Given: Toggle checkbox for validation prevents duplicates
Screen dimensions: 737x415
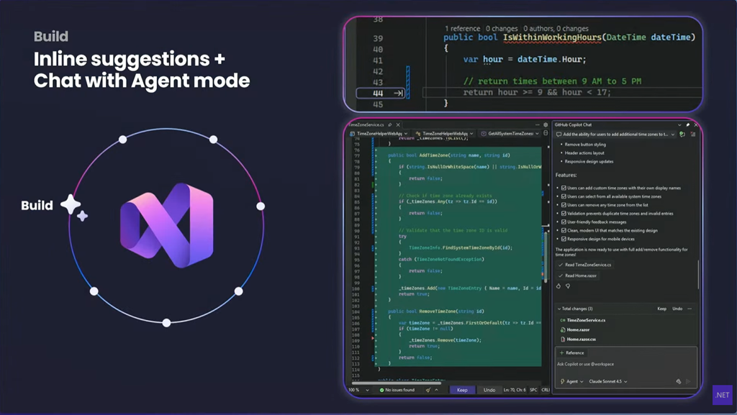Looking at the screenshot, I should (x=562, y=214).
